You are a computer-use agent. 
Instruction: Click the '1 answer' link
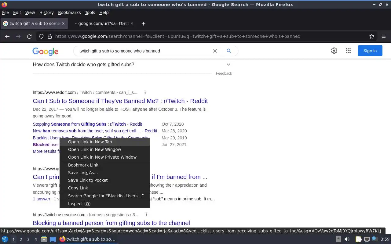pos(42,199)
